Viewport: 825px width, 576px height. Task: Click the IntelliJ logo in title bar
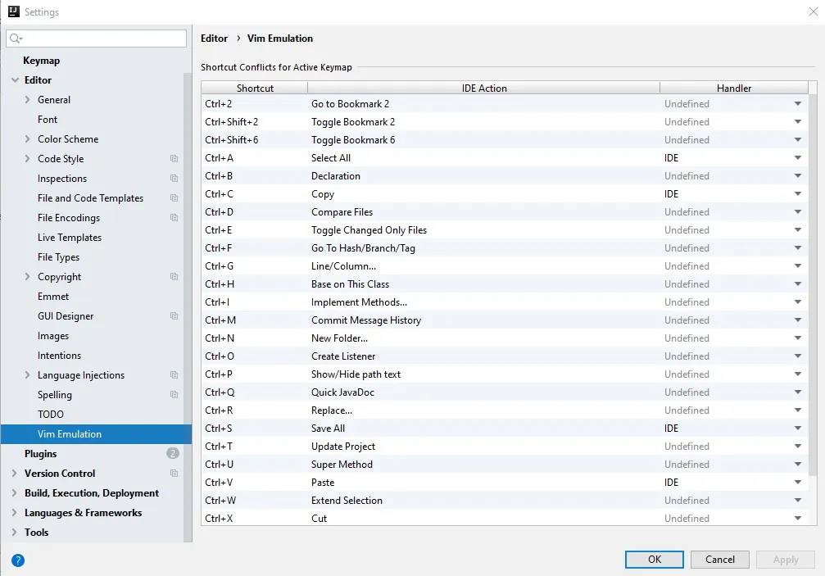(x=14, y=11)
